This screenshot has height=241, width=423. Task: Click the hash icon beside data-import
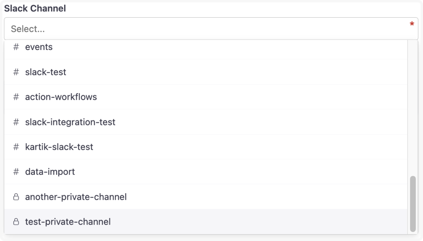click(x=16, y=172)
